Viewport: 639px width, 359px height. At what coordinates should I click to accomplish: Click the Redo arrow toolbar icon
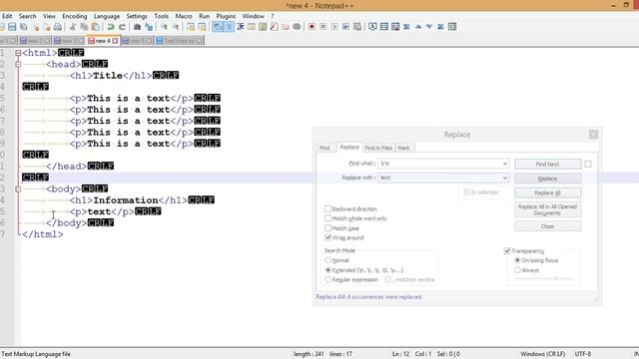[122, 27]
